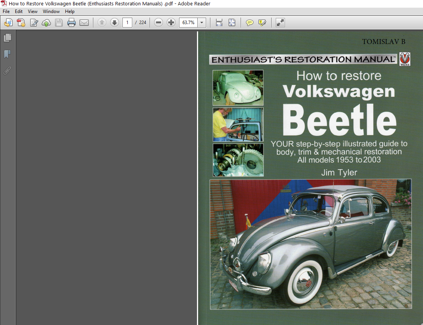Screen dimensions: 423x325
Task: Go to previous page with up arrow
Action: pos(102,23)
